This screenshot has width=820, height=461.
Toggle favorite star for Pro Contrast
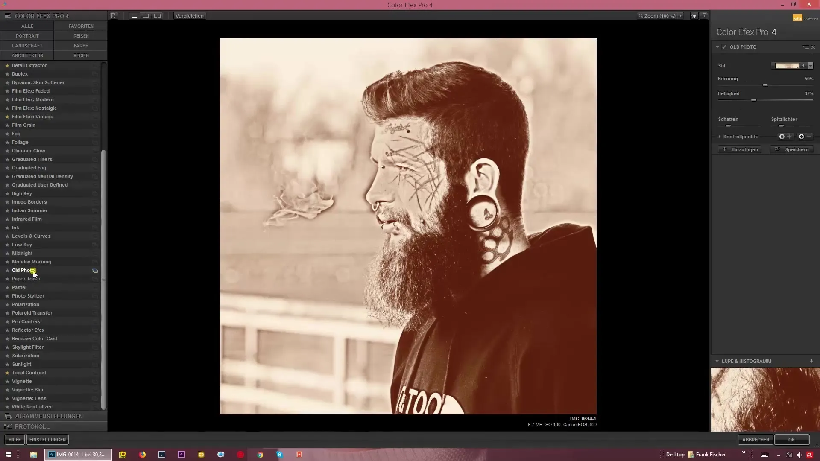point(7,321)
